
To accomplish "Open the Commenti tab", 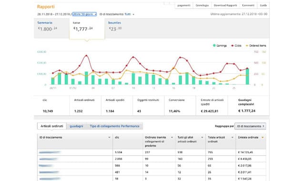I will tap(248, 5).
